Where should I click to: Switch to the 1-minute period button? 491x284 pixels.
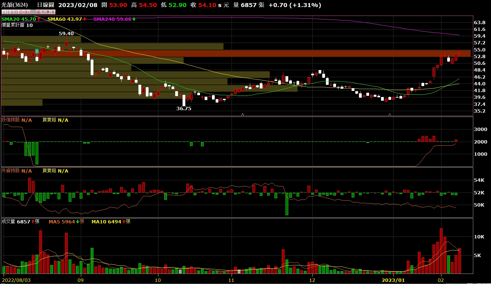(4, 12)
